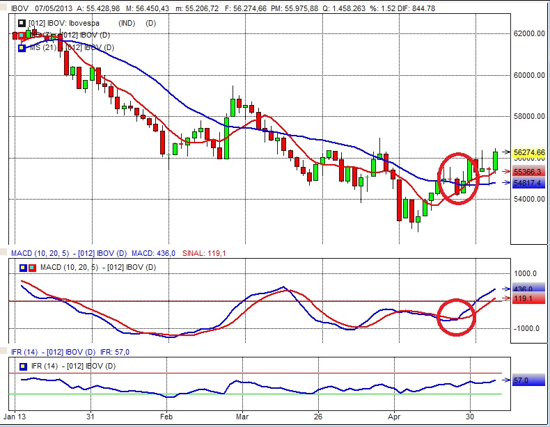The height and width of the screenshot is (427, 550).
Task: Click the black IBOV Ibovespa legend icon
Action: tap(20, 24)
